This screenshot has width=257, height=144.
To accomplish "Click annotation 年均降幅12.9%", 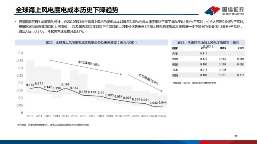I will 148,79.
